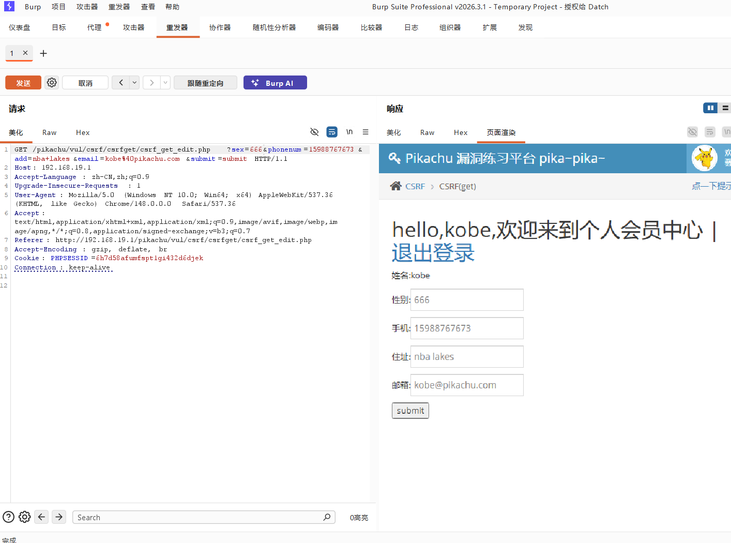731x543 pixels.
Task: Select request Hex view tab
Action: pos(83,132)
